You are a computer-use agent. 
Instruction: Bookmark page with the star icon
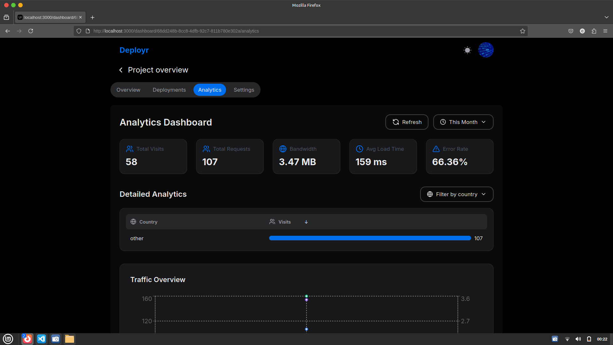(523, 31)
